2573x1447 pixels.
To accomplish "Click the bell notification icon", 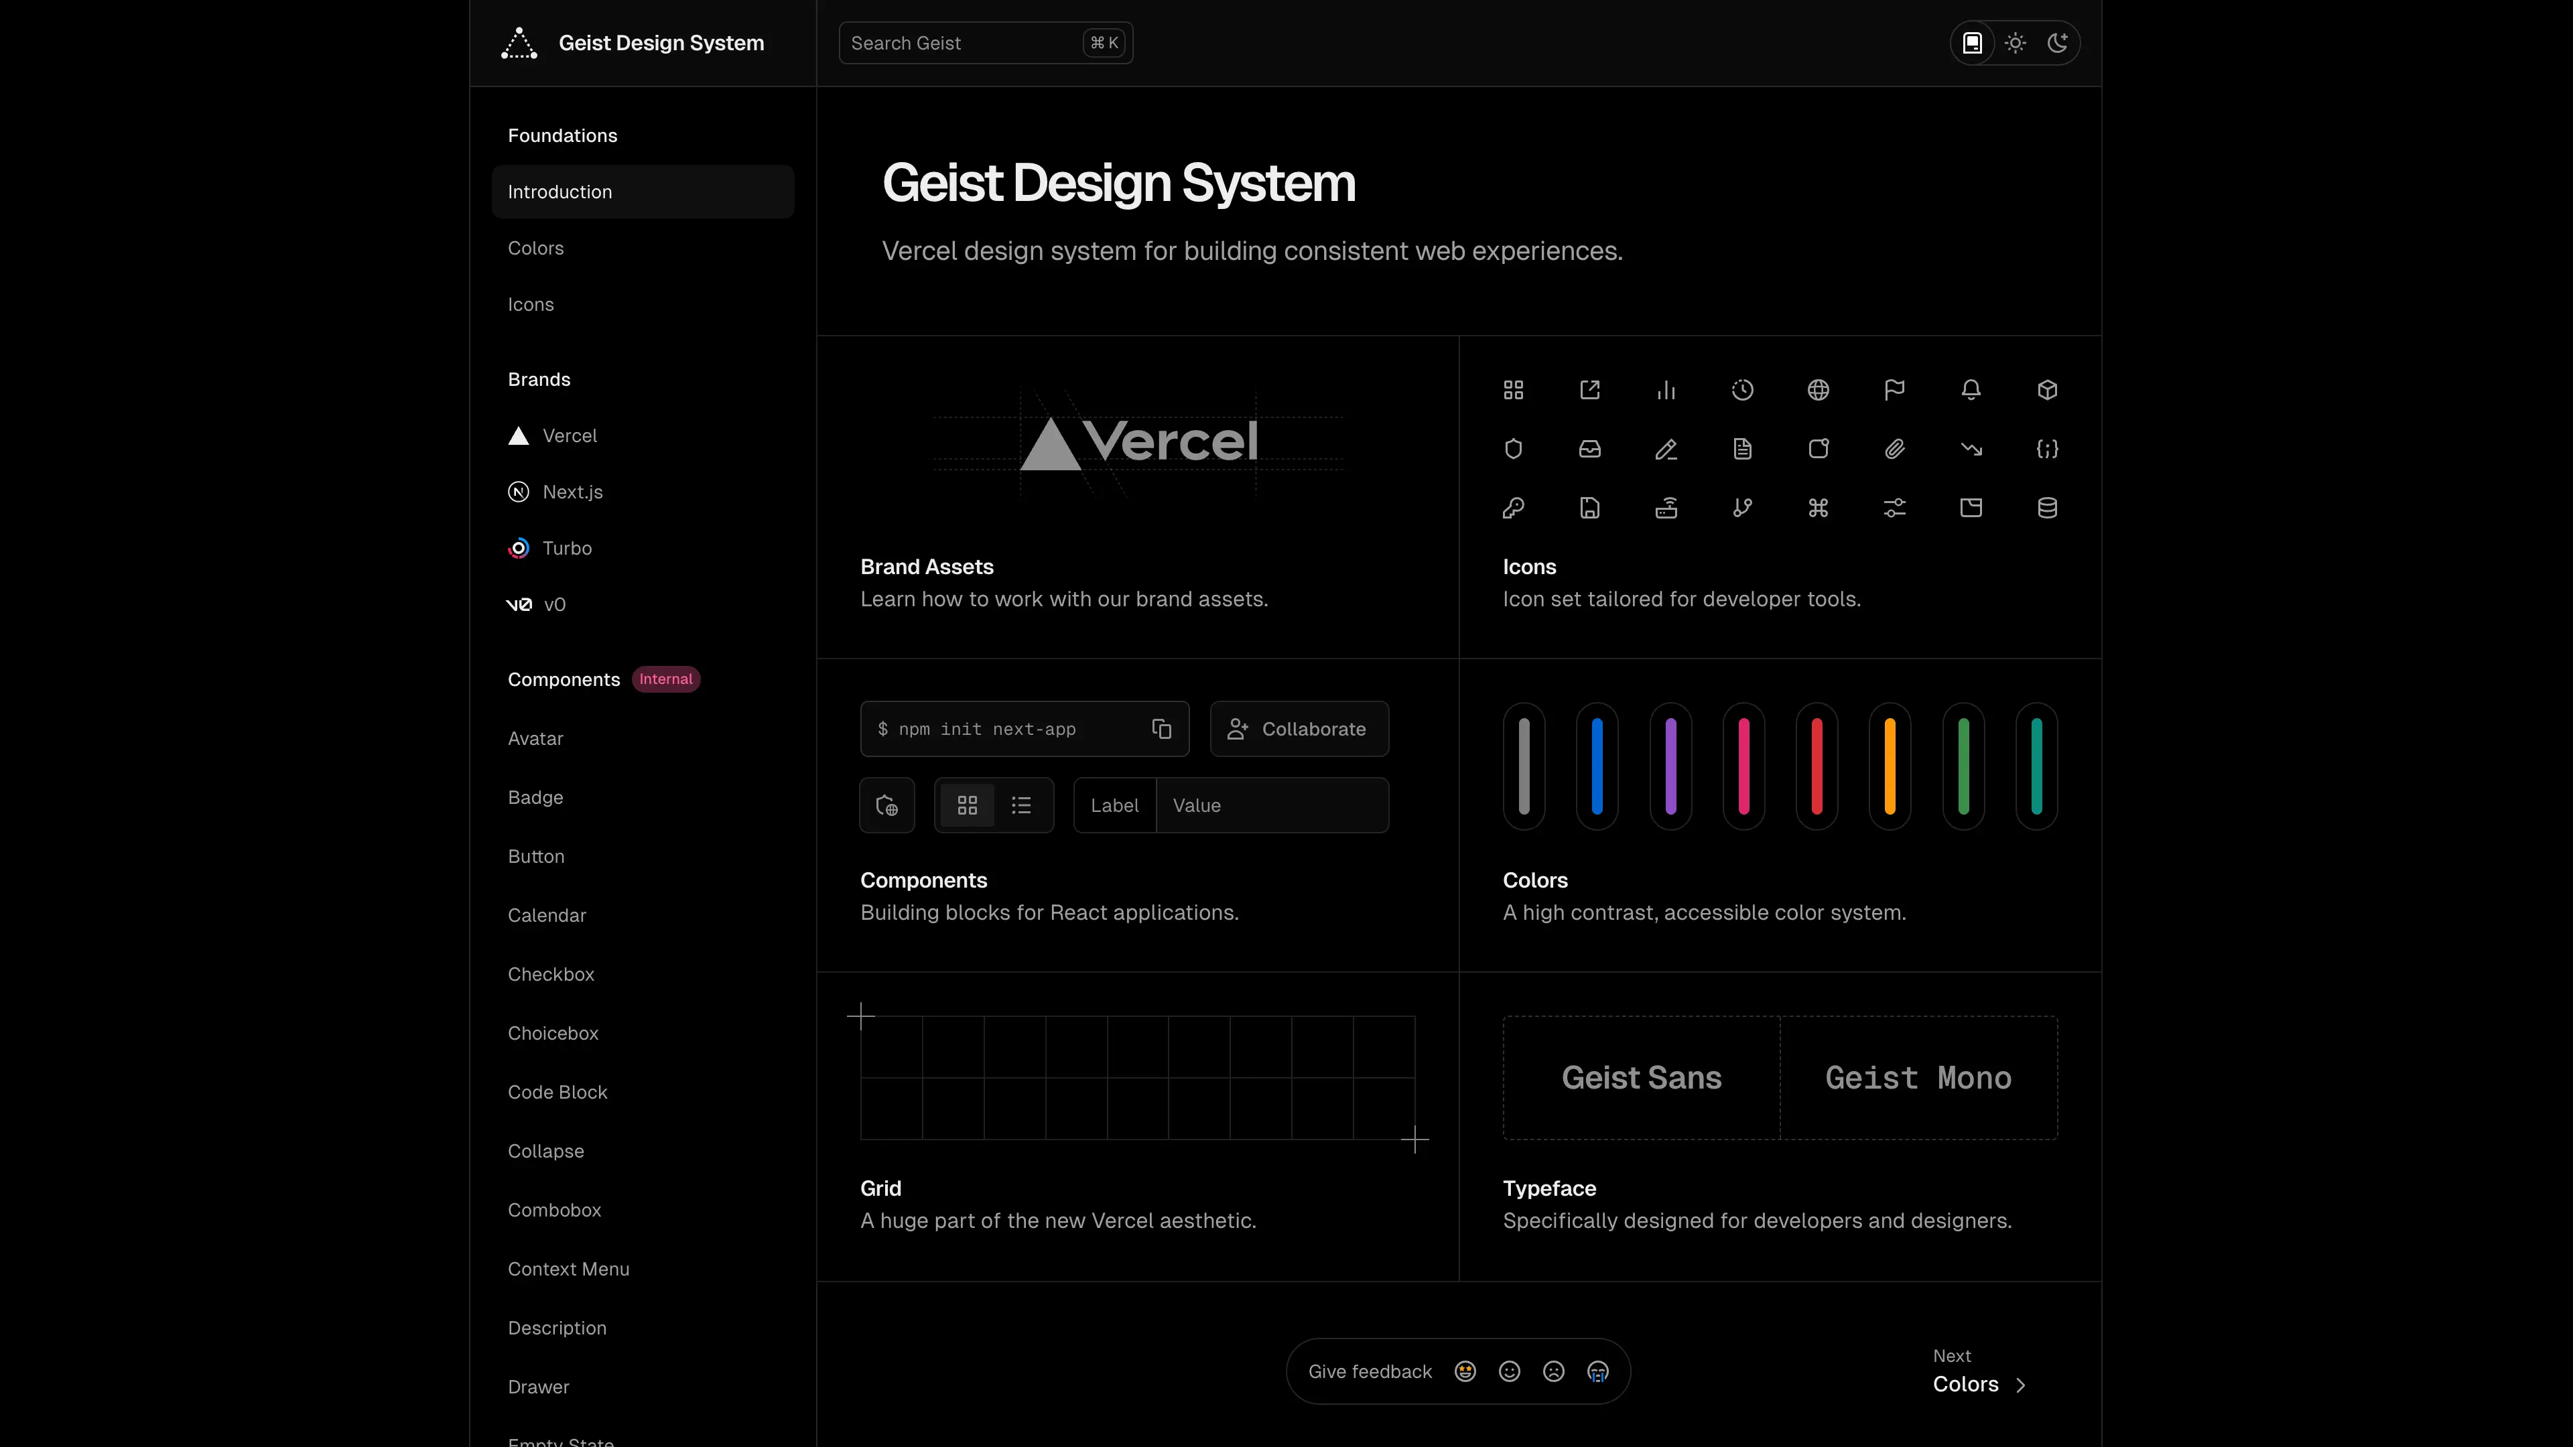I will (1971, 389).
